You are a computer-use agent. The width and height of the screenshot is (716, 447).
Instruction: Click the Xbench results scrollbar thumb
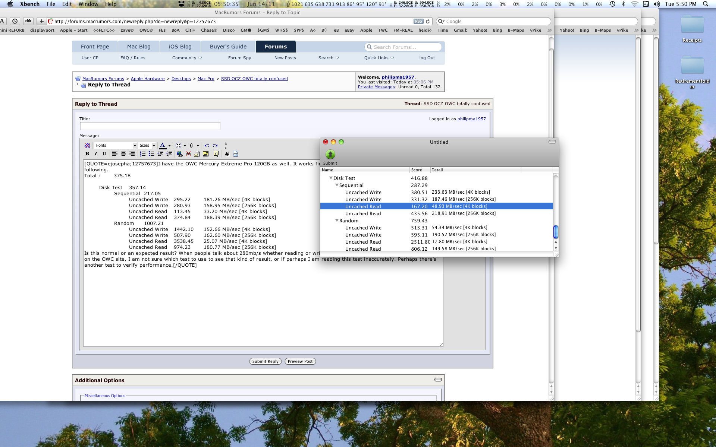[556, 232]
